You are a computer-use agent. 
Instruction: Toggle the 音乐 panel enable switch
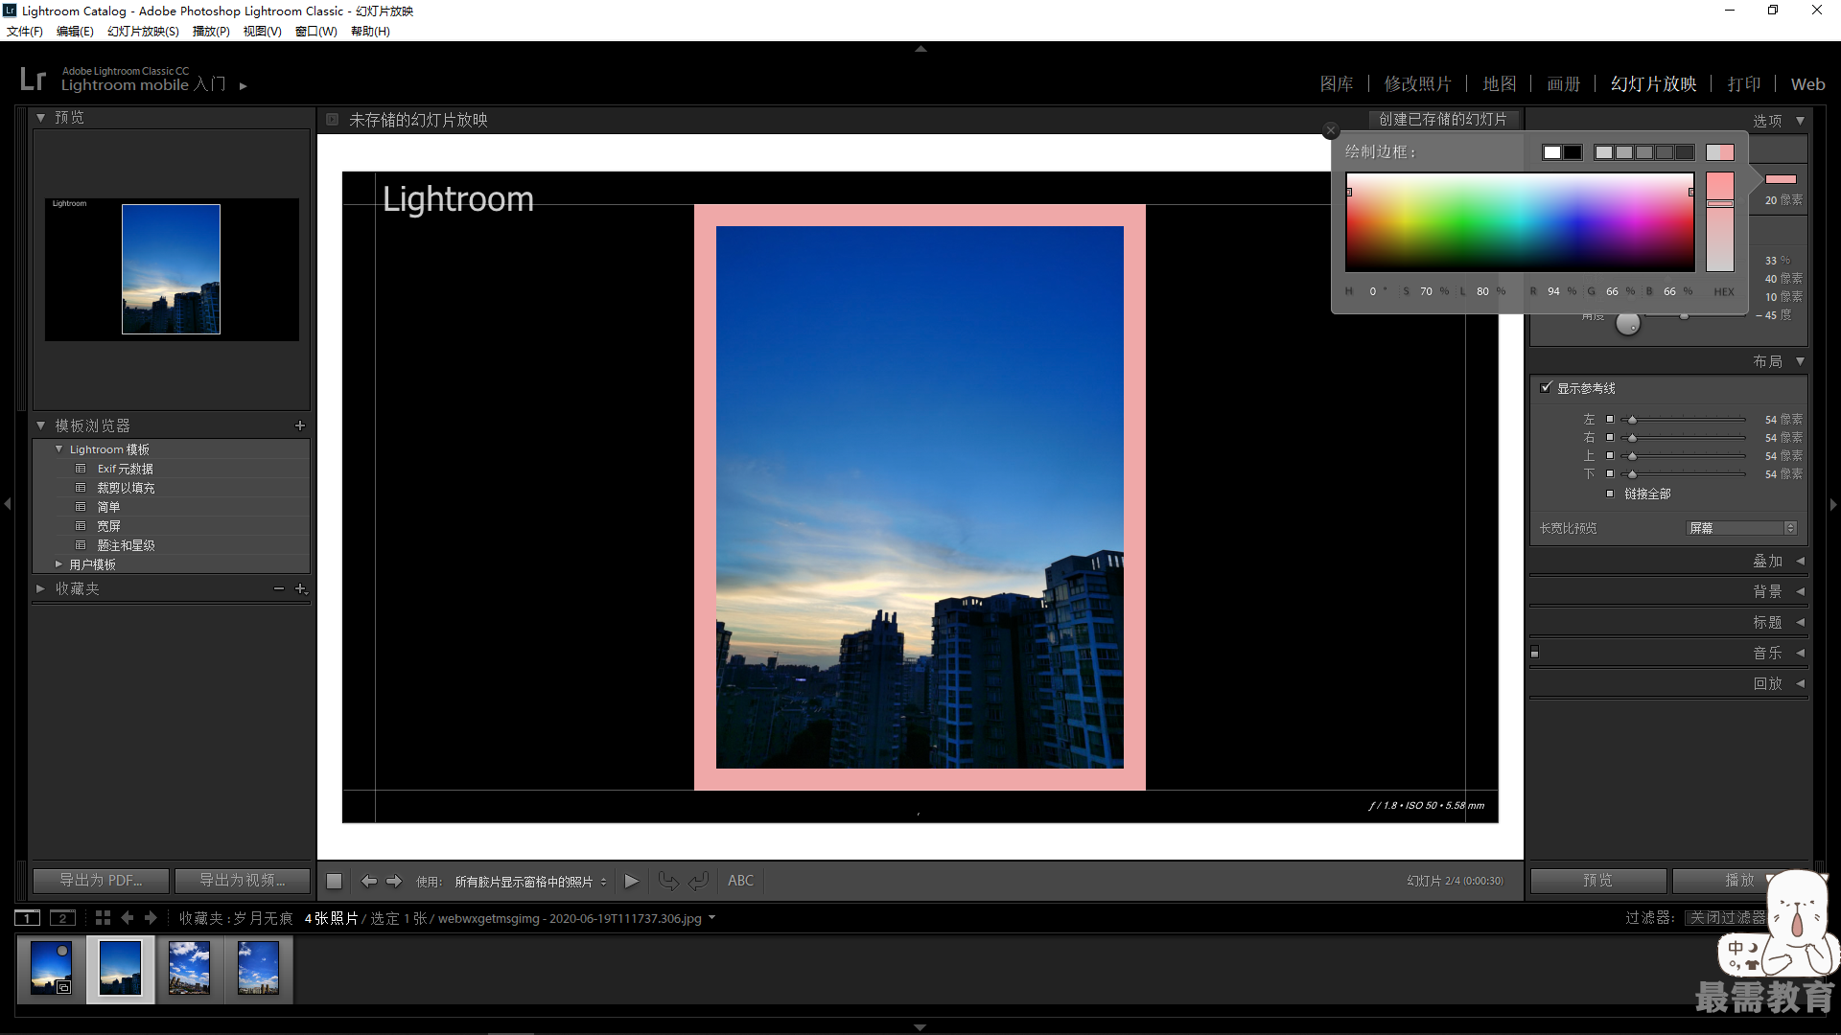[x=1534, y=653]
